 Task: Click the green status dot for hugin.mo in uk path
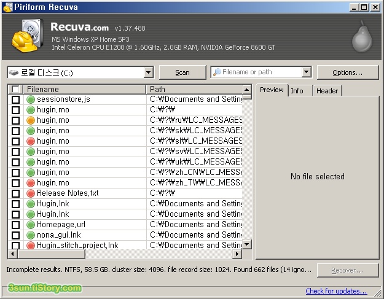tap(31, 162)
